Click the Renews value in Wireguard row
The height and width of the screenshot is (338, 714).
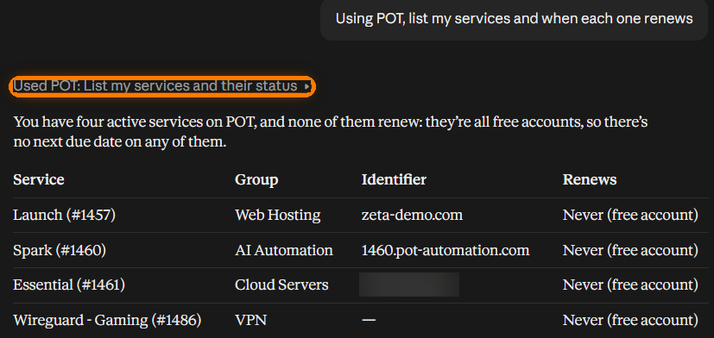[x=630, y=320]
